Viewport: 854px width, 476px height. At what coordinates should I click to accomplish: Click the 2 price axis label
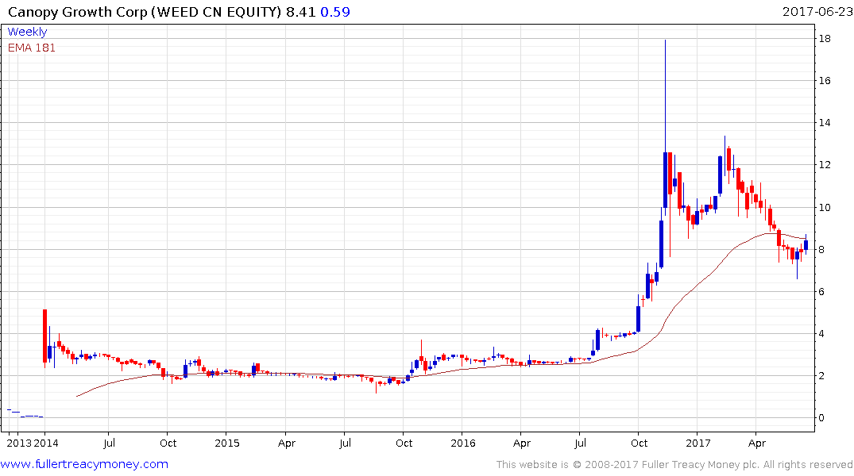tap(821, 376)
